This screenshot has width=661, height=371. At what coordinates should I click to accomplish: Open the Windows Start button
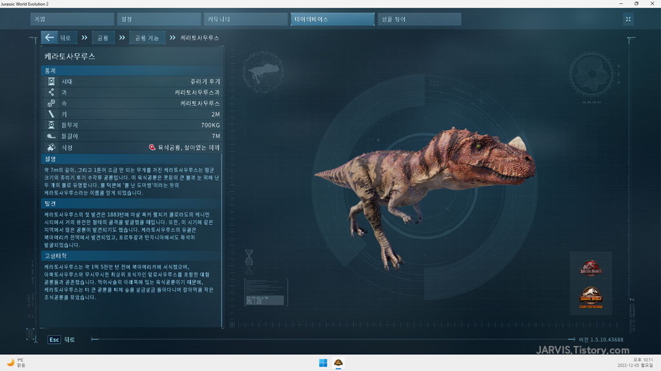[x=323, y=363]
